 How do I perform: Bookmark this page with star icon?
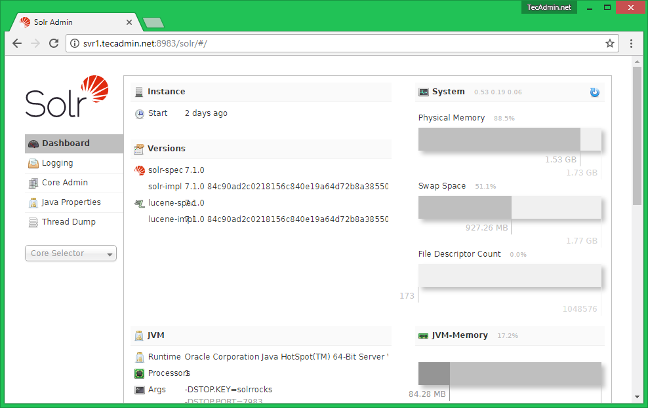tap(610, 43)
